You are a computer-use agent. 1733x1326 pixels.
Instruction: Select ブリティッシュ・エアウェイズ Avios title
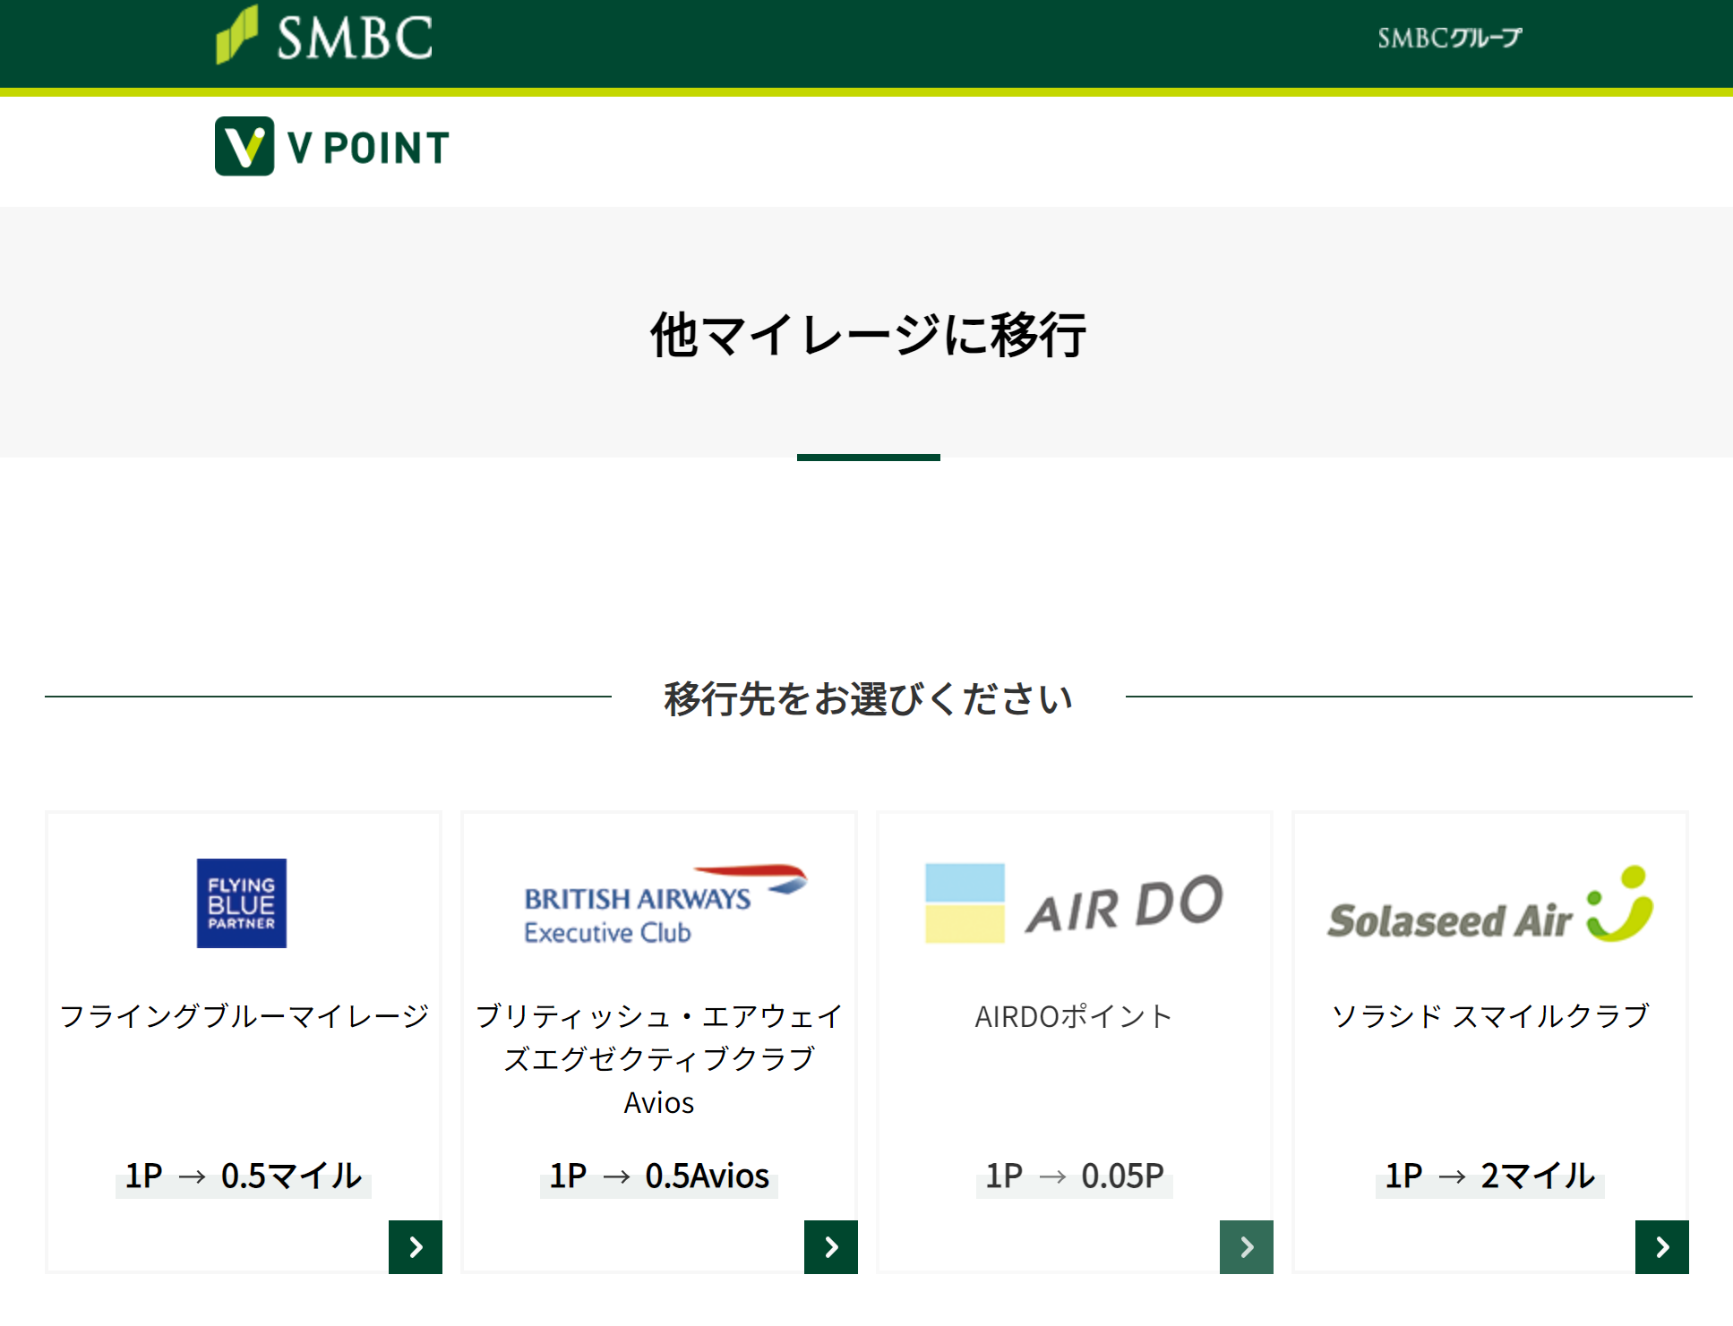coord(659,1059)
